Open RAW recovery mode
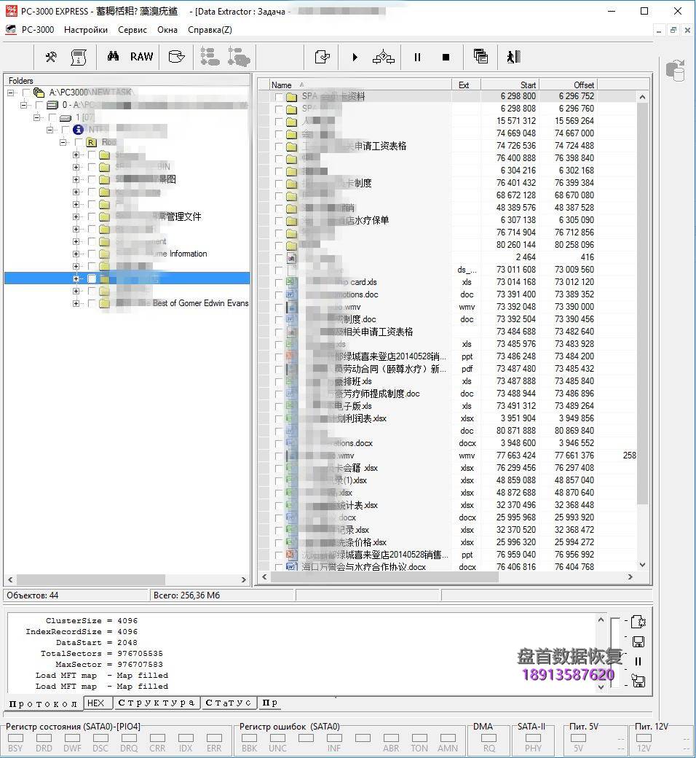 pyautogui.click(x=141, y=57)
